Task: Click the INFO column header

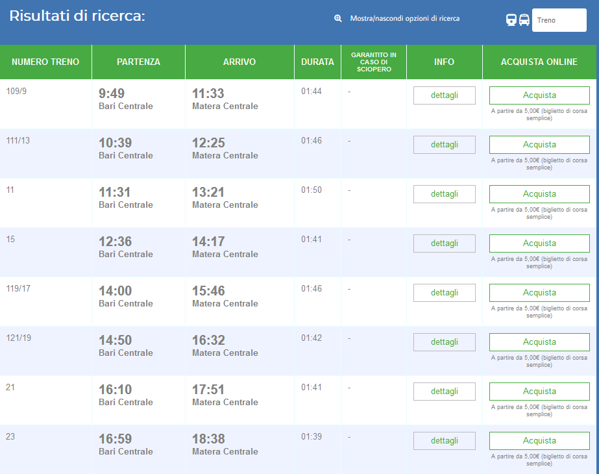Action: pyautogui.click(x=445, y=62)
